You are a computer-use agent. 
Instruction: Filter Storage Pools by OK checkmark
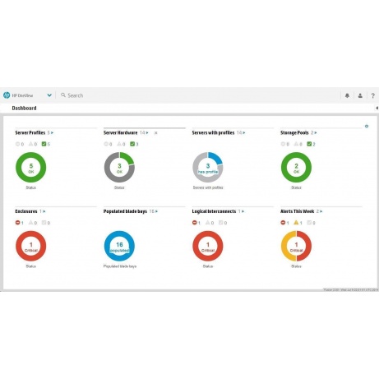pos(309,144)
